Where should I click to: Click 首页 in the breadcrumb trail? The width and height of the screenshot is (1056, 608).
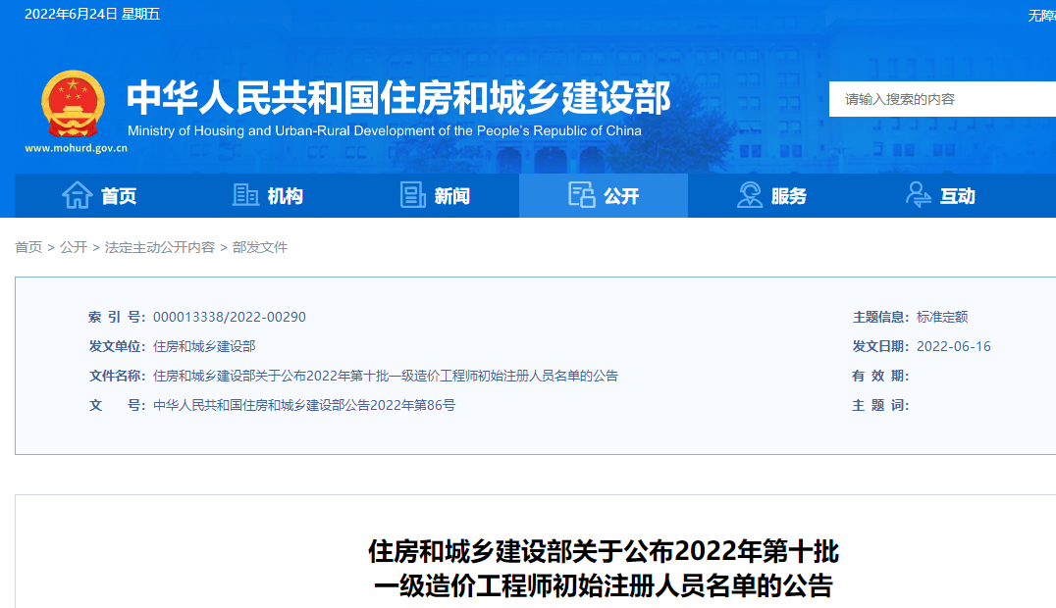pos(28,247)
